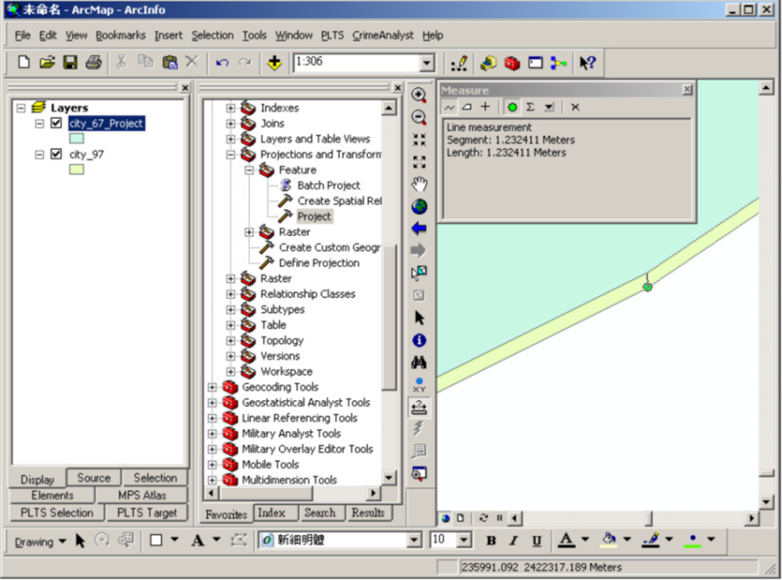The image size is (782, 580).
Task: Open the font name dropdown
Action: point(413,540)
